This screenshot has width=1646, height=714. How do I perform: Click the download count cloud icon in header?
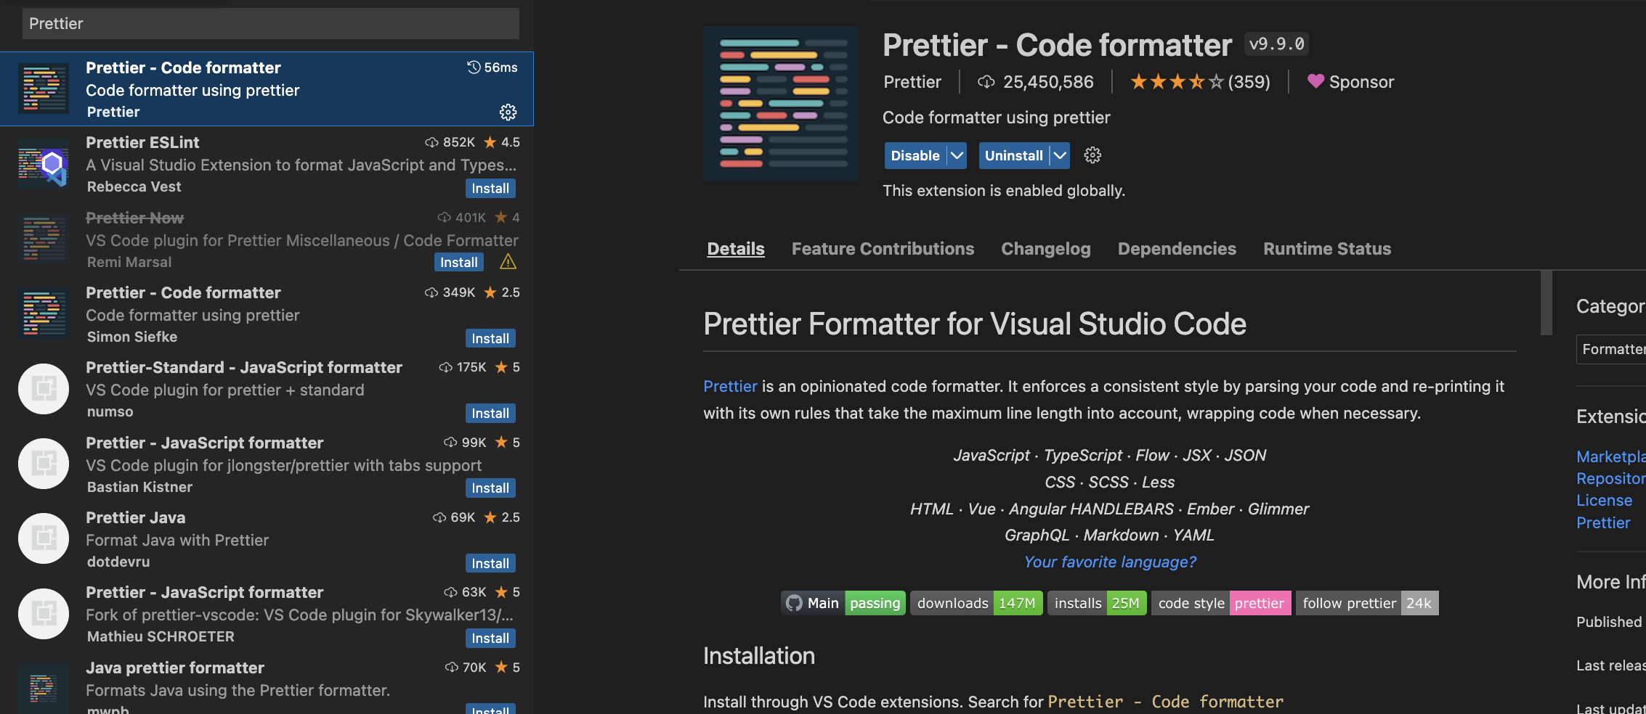tap(986, 82)
